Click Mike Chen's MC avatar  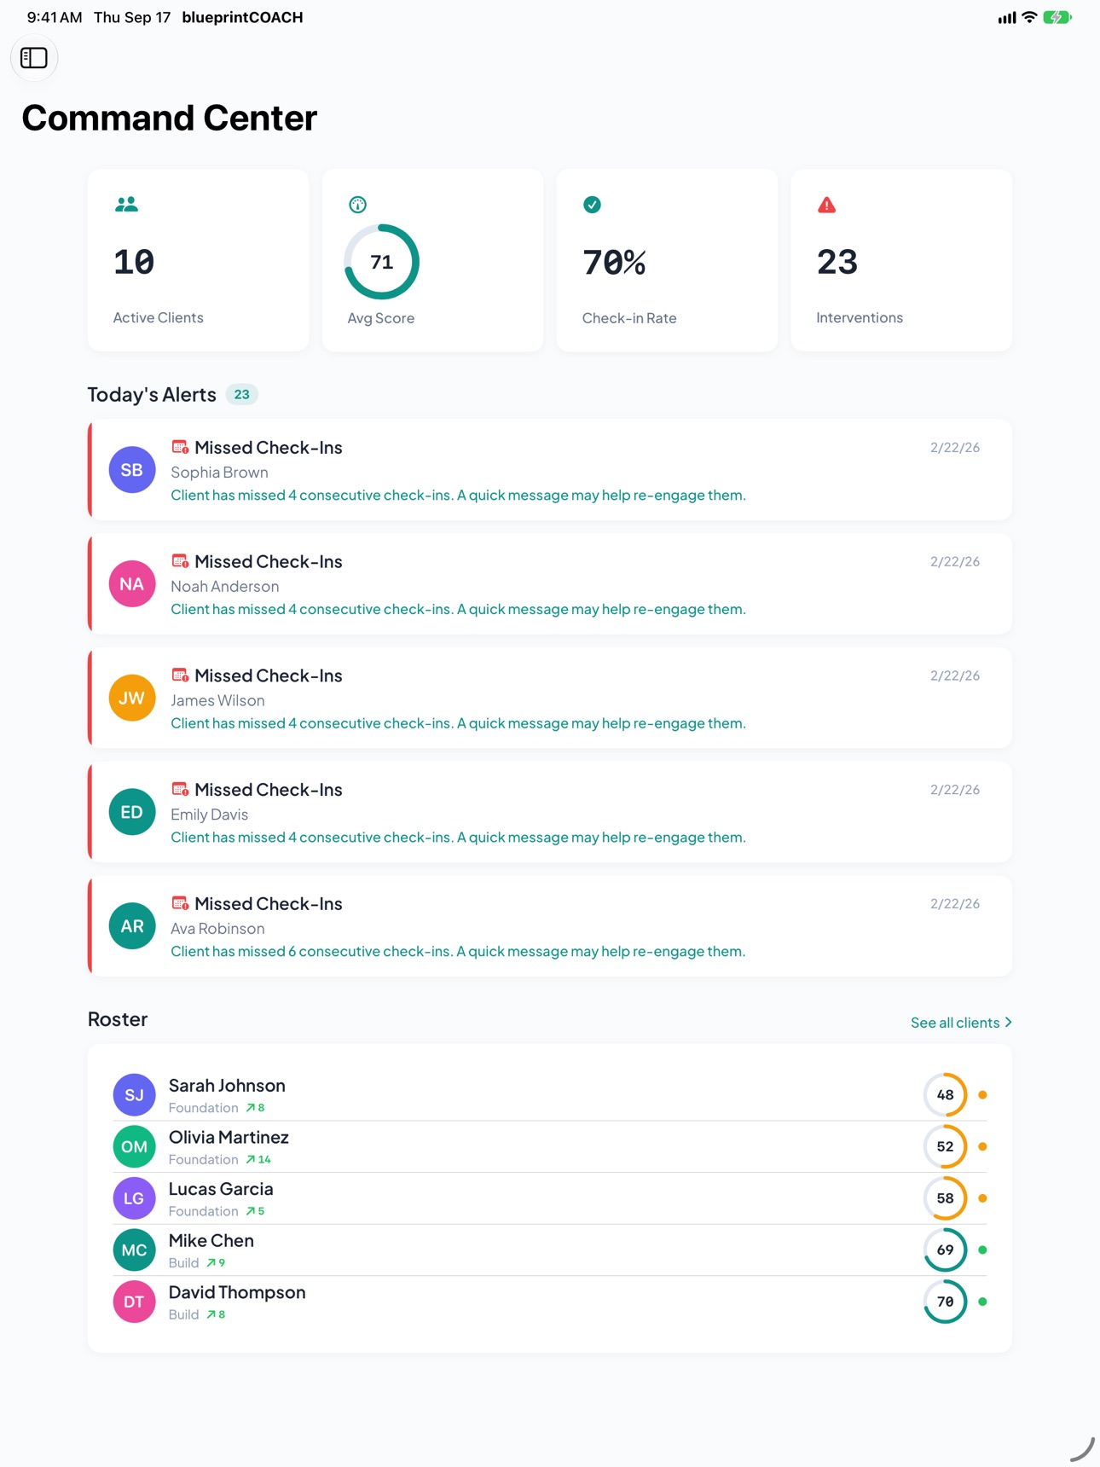134,1250
